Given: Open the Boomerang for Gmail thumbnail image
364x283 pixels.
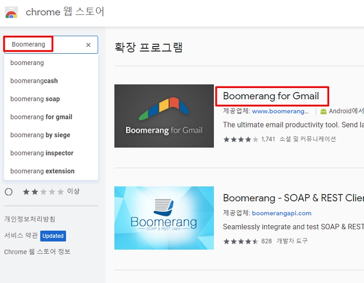Looking at the screenshot, I should pyautogui.click(x=164, y=116).
